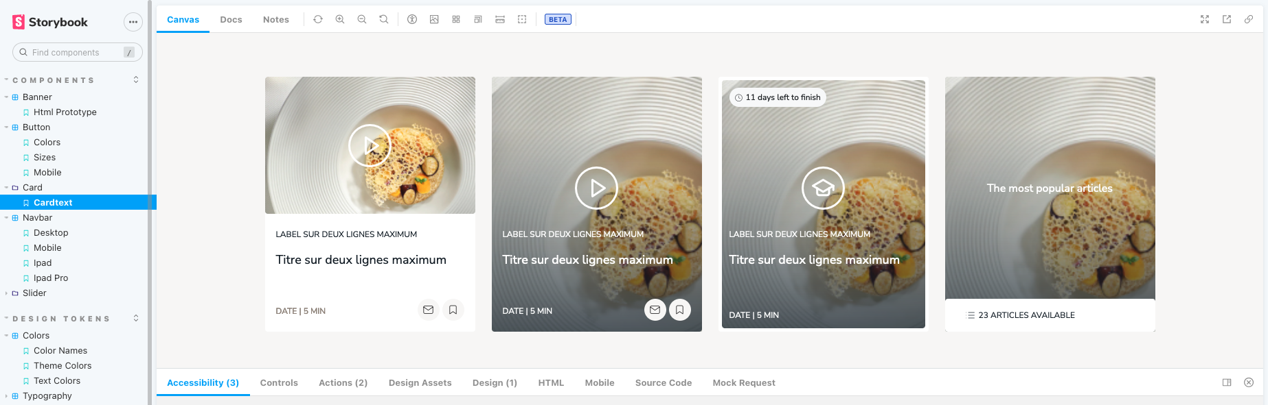Toggle the grid overlay in toolbar

456,19
